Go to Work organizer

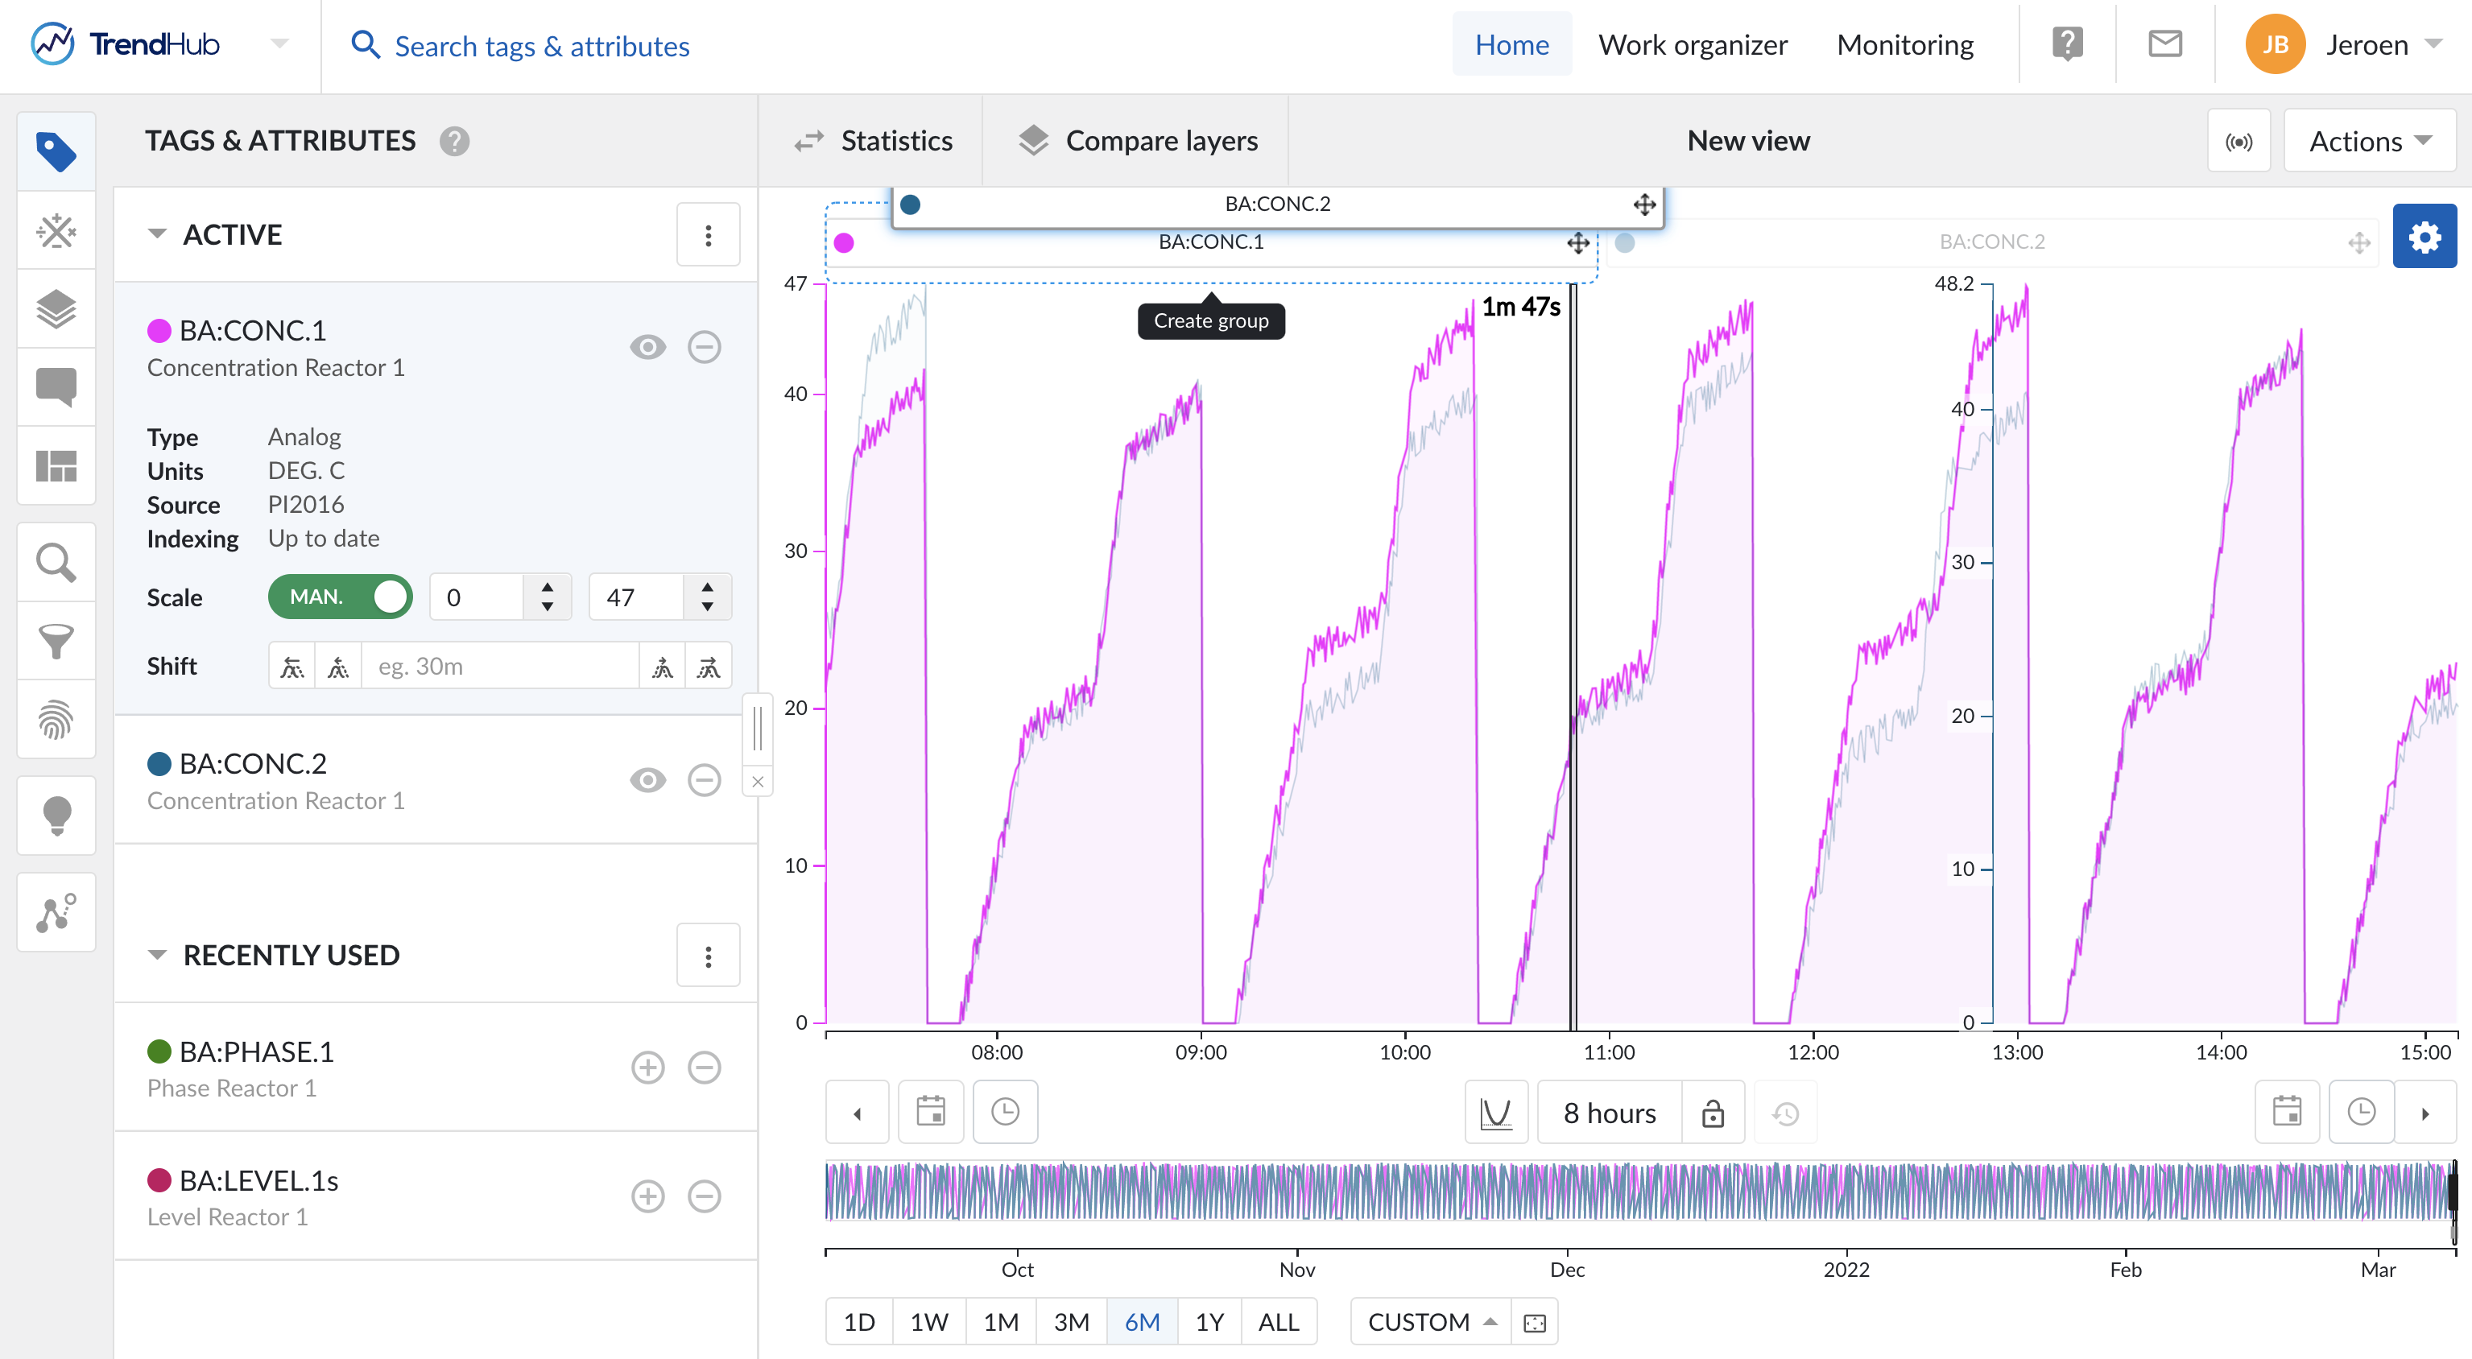pyautogui.click(x=1692, y=45)
